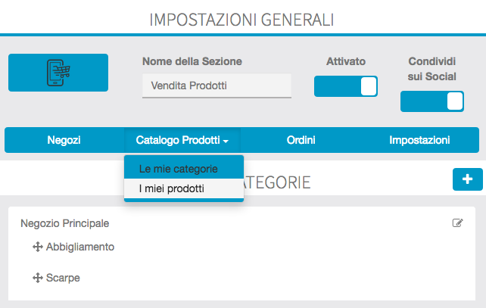Click the move handle beside Scarpe
486x308 pixels.
tap(37, 278)
